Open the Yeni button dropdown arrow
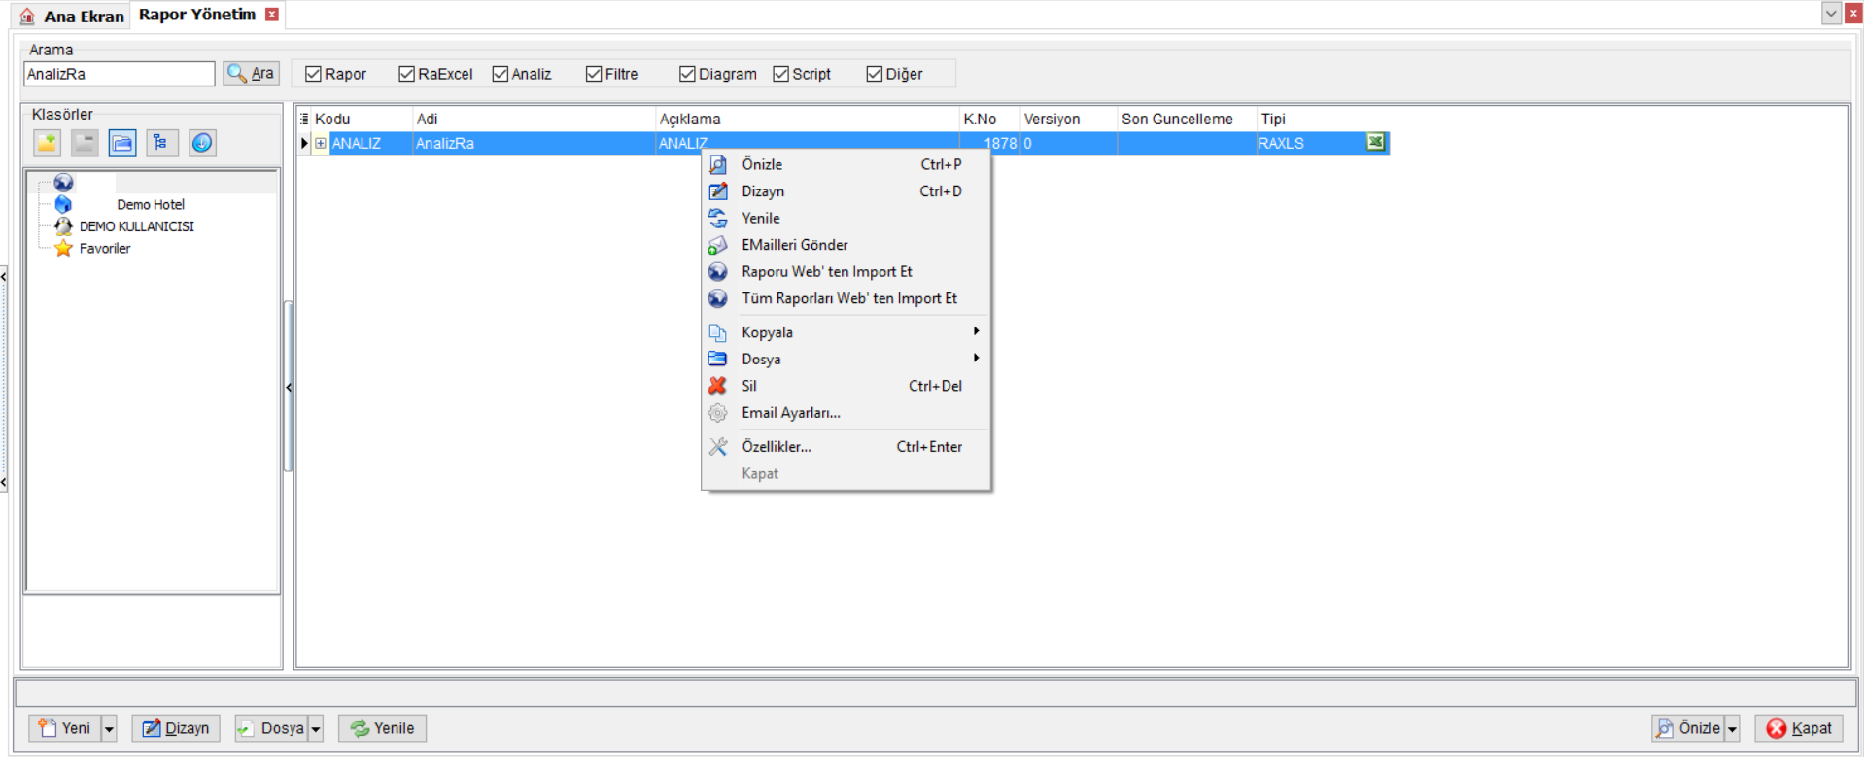 109,729
